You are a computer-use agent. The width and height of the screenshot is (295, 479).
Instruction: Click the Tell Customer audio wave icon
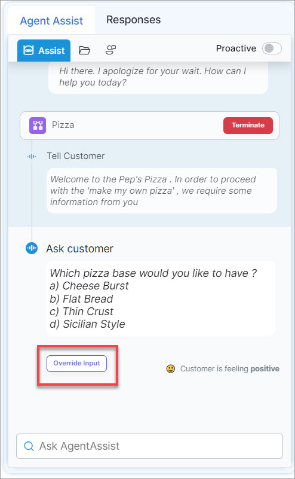click(x=32, y=157)
